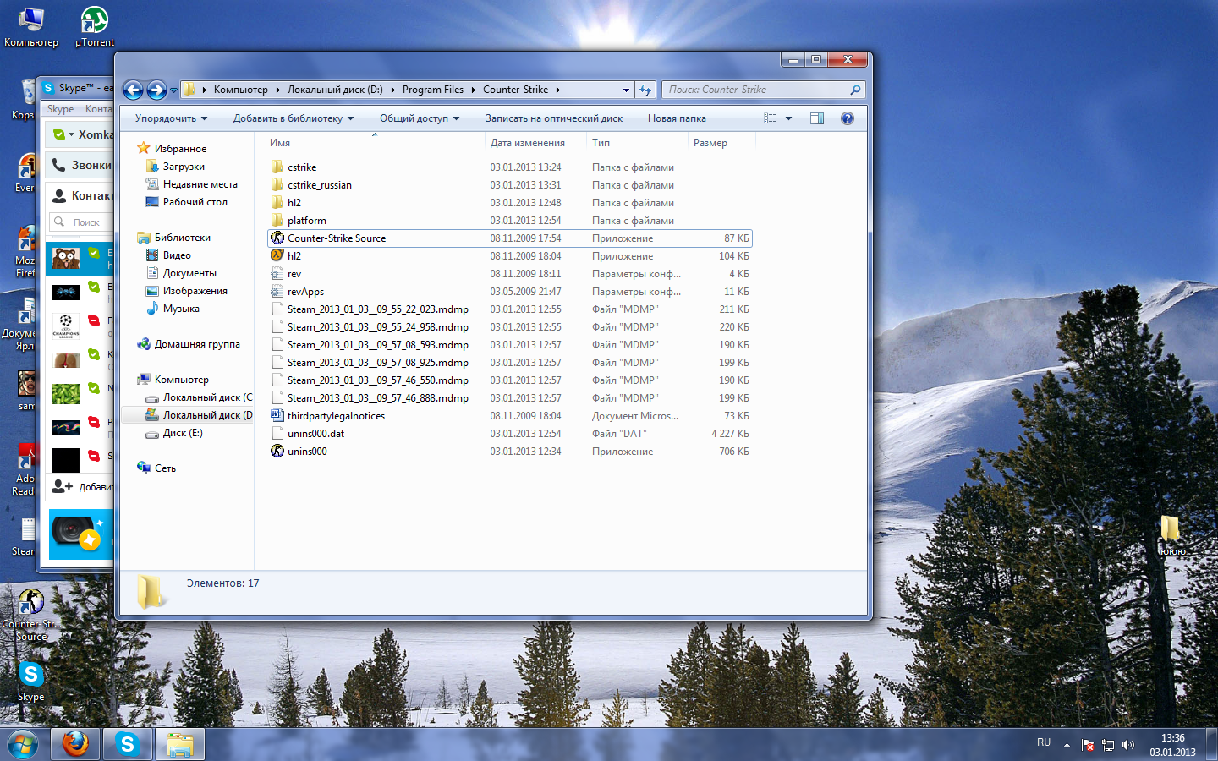Viewport: 1218px width, 761px height.
Task: Click the Локальный диск (D:) breadcrumb
Action: click(335, 90)
